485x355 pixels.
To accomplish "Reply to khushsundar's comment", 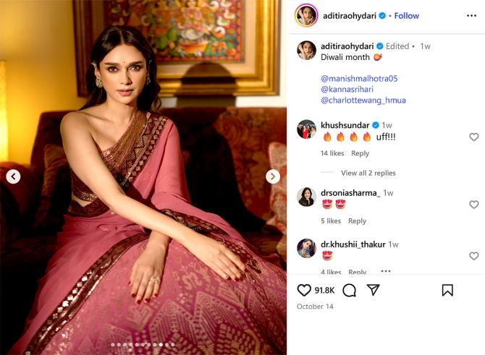I will point(360,153).
